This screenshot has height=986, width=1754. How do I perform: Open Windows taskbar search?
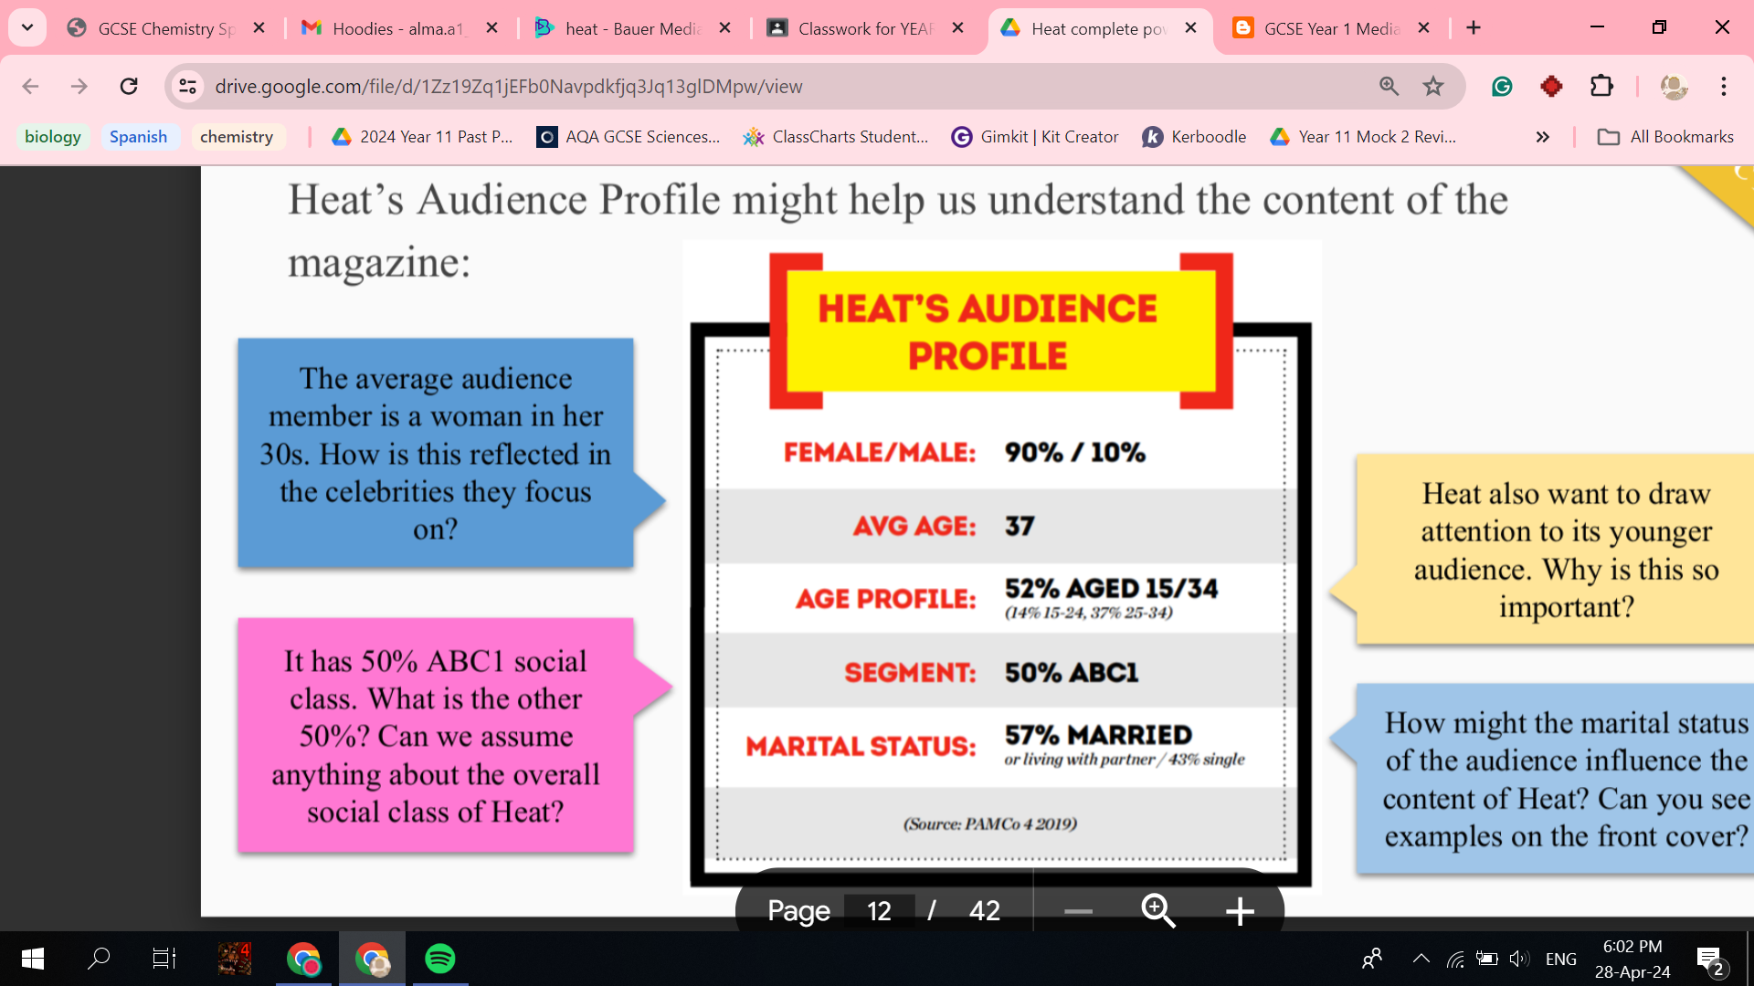99,959
